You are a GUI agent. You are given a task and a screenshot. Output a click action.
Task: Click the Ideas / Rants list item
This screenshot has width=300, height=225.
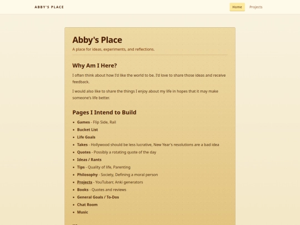point(89,159)
